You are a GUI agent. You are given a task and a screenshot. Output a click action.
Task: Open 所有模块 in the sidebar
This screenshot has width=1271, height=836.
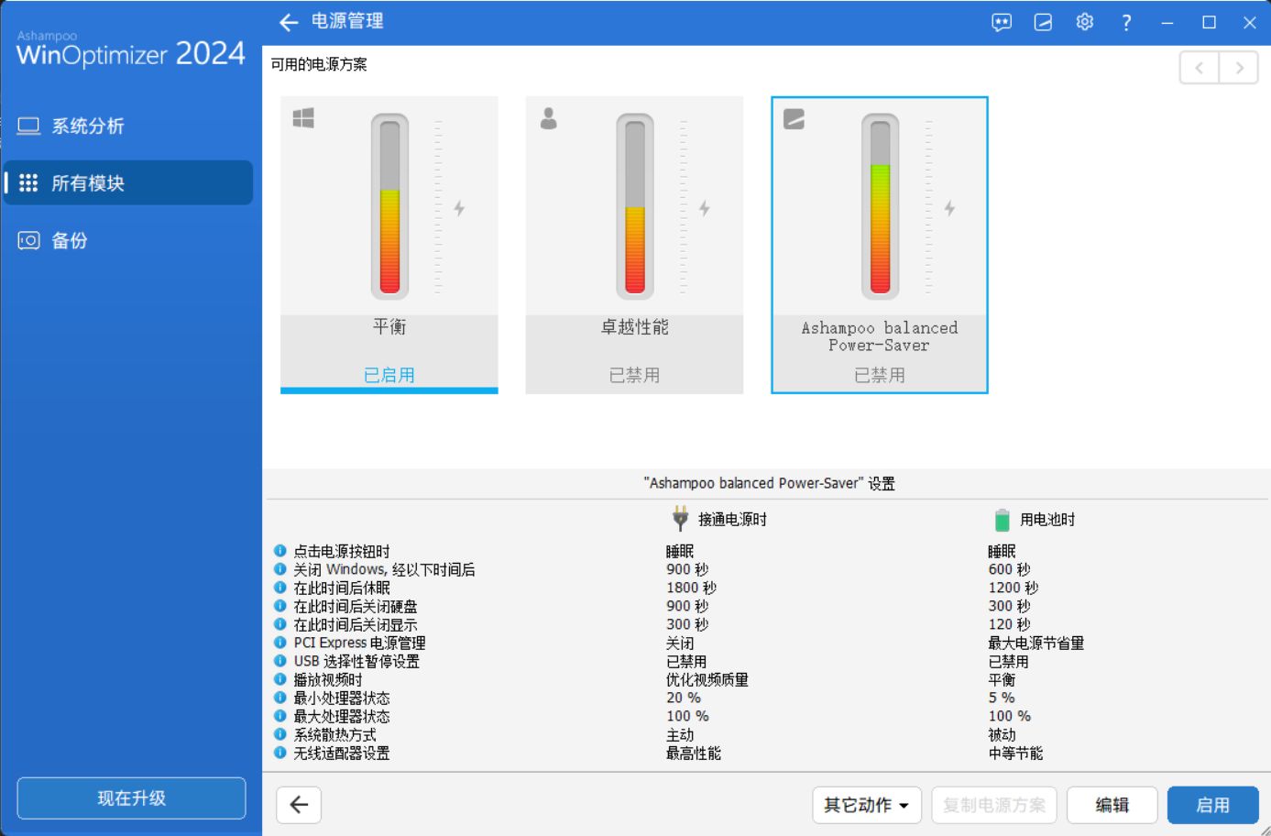pyautogui.click(x=128, y=182)
